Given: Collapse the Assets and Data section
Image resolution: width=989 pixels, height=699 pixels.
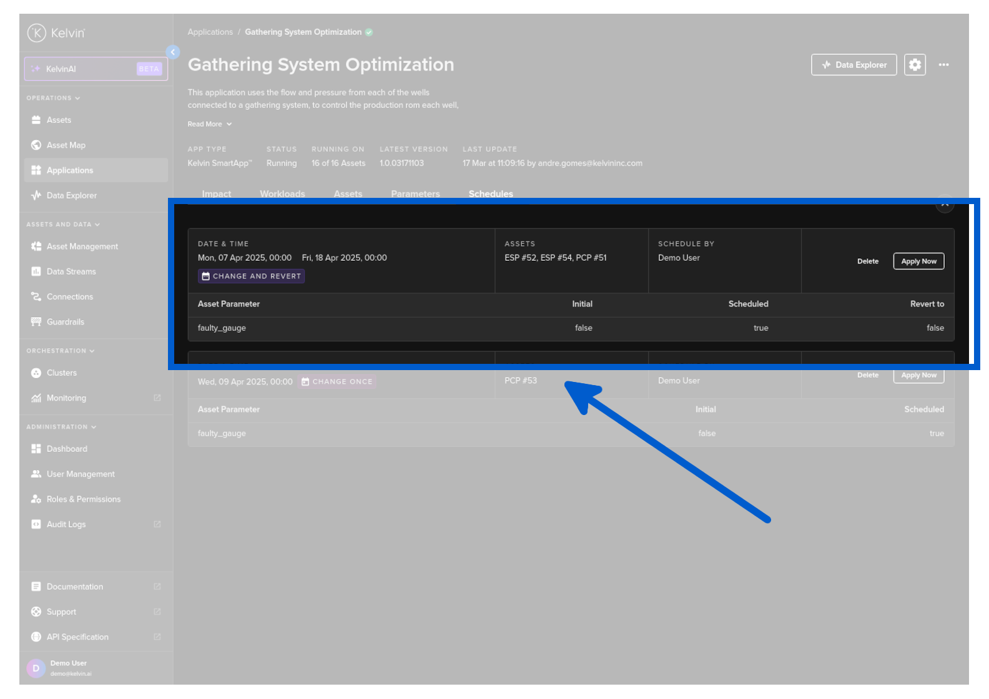Looking at the screenshot, I should click(62, 225).
